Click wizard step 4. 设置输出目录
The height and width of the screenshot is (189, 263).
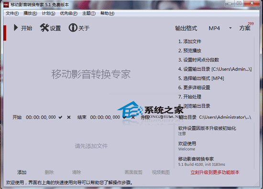pos(215,69)
